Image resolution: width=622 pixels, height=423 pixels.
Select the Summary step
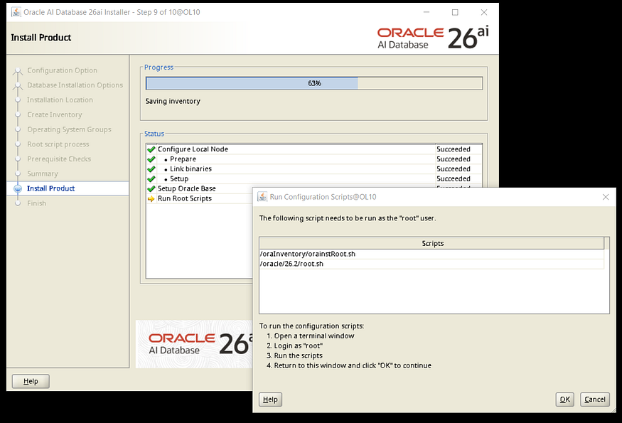(43, 173)
